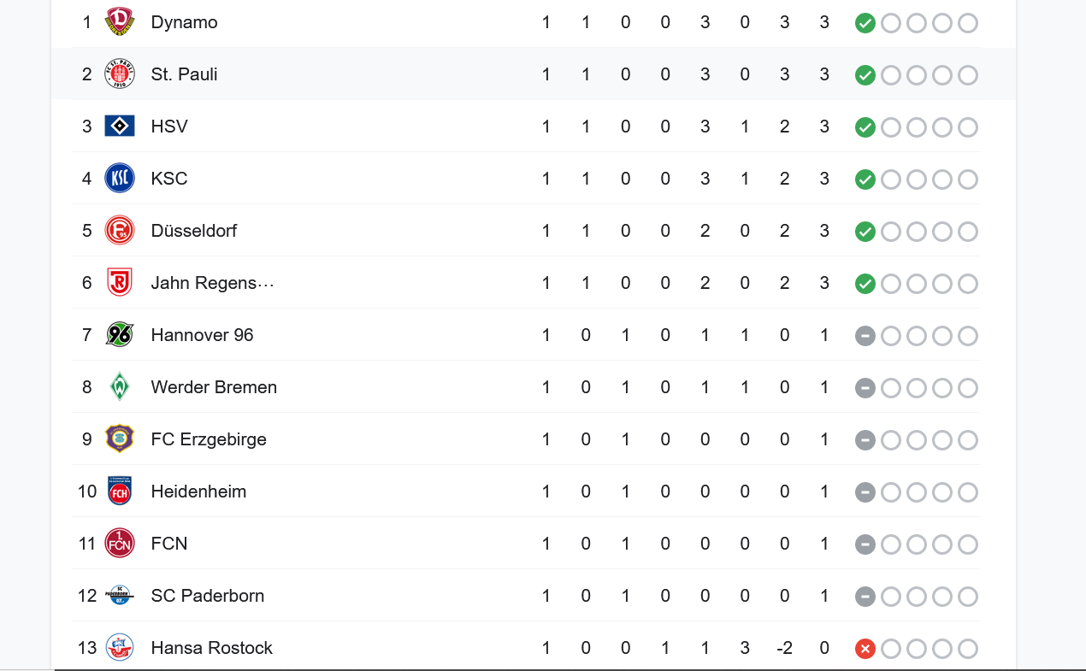Click the Hannover 96 logo

tap(120, 335)
